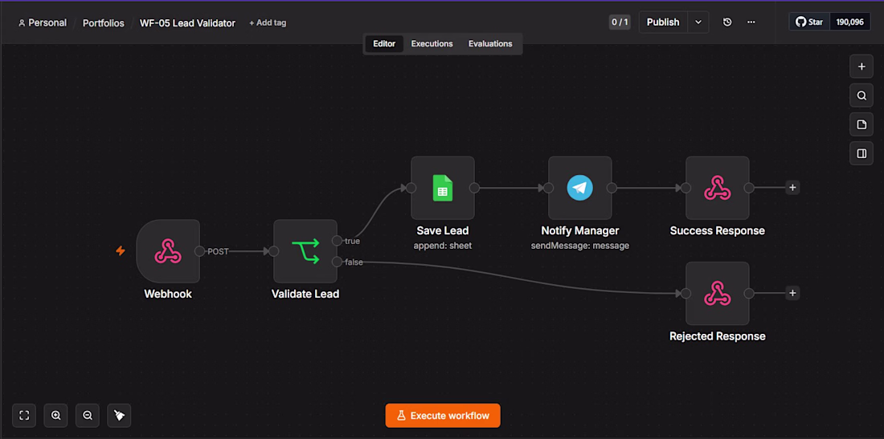Open the Validate Lead IF node
The height and width of the screenshot is (439, 884).
click(305, 251)
